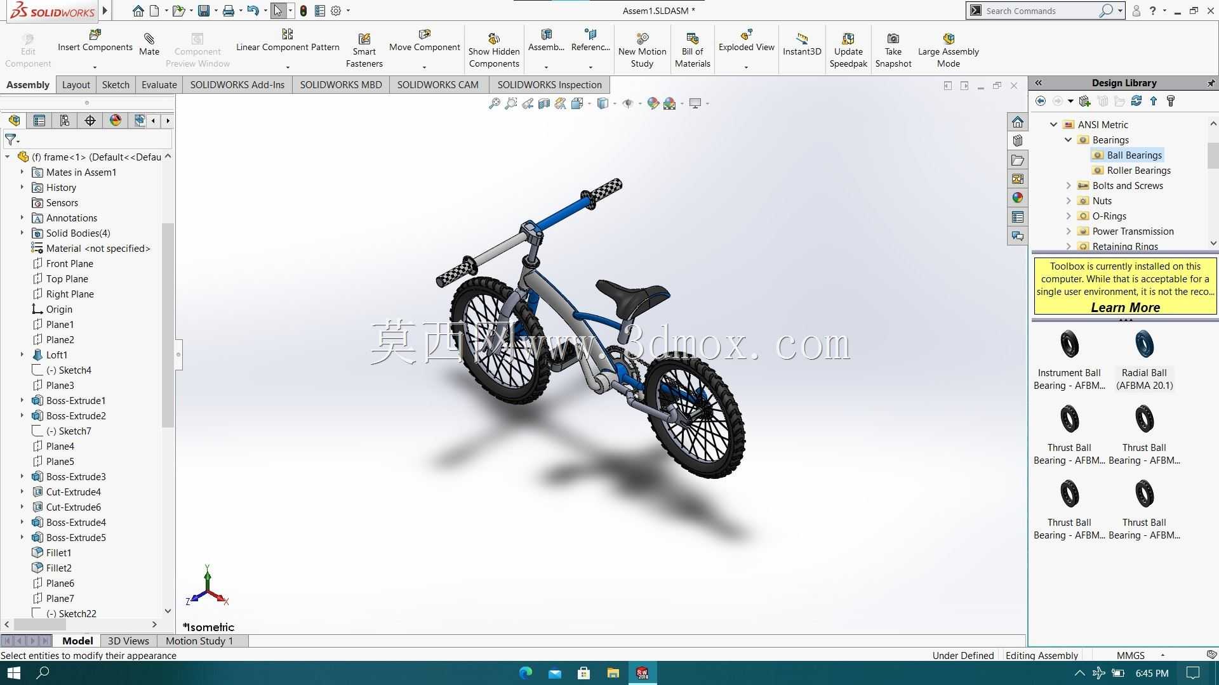Click the Rebuild traffic light icon
The height and width of the screenshot is (685, 1219).
coord(303,11)
